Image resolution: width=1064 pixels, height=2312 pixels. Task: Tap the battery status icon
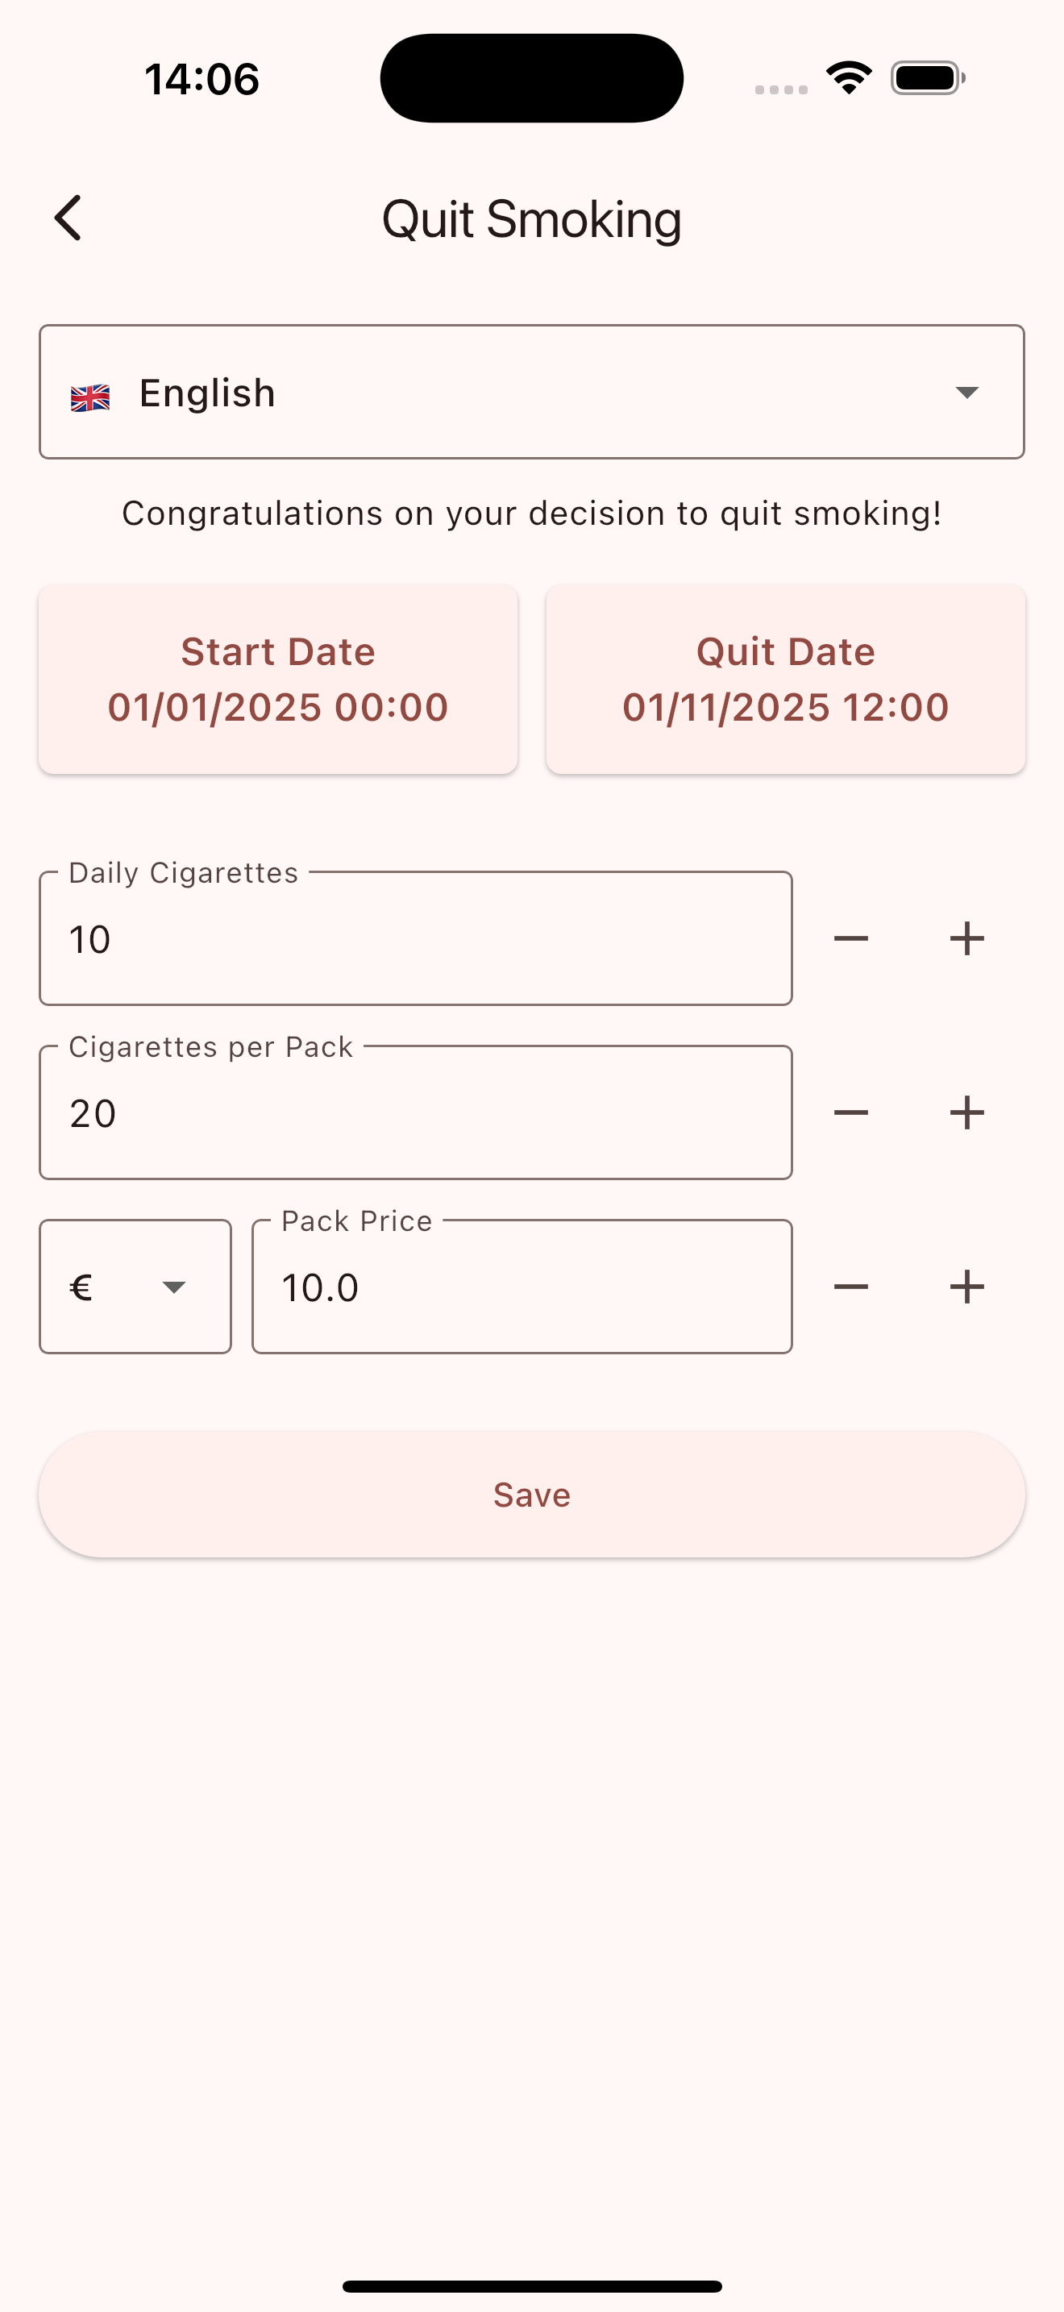[x=928, y=78]
